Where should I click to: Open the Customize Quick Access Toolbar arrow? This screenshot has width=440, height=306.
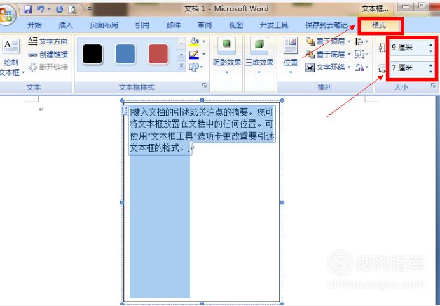[90, 9]
